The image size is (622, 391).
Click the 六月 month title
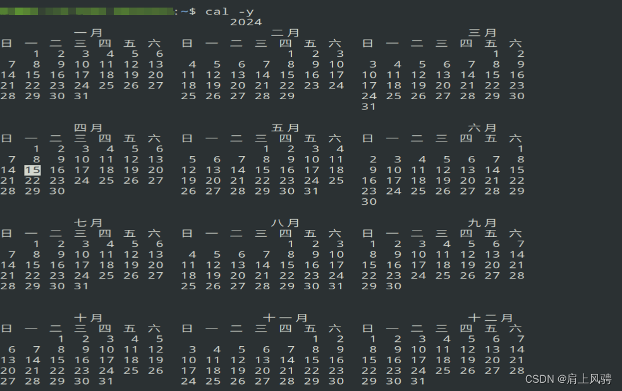[x=482, y=128]
